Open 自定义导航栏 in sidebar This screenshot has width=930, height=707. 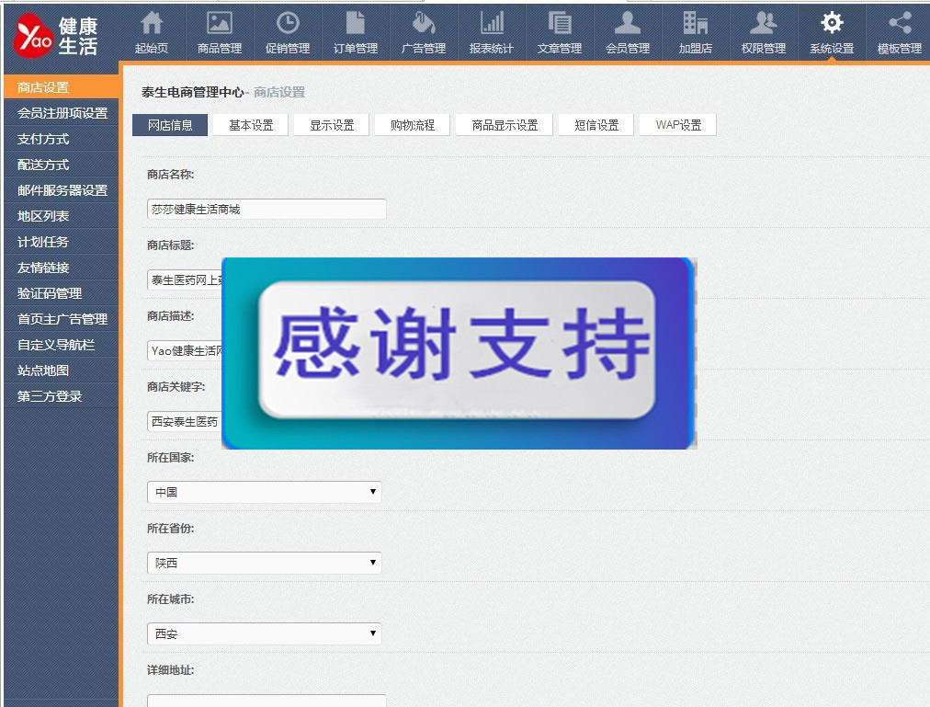pos(61,344)
